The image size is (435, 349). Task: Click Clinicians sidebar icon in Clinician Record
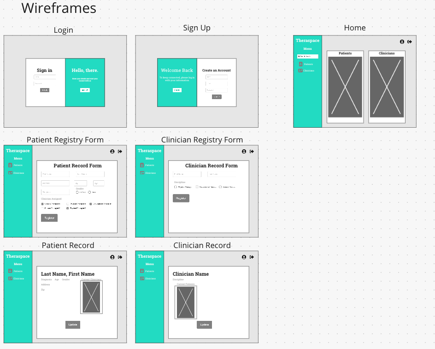[x=142, y=278]
